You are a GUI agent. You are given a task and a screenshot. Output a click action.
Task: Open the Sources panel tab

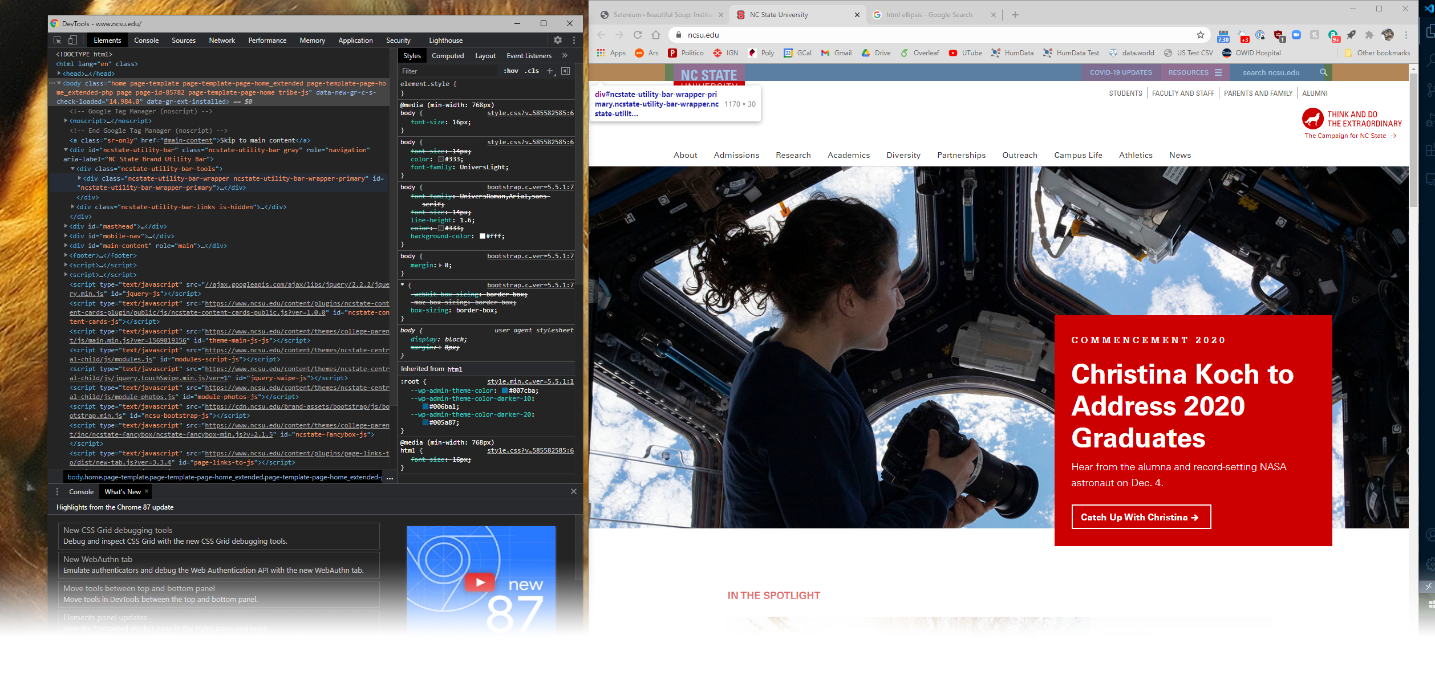pyautogui.click(x=184, y=40)
